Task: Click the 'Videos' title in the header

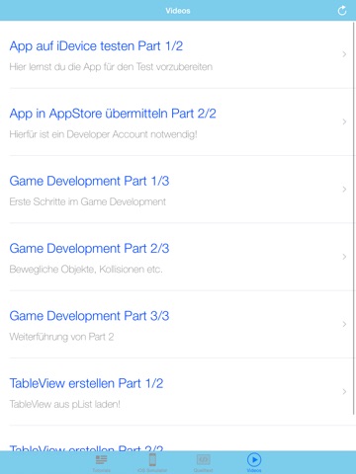Action: pyautogui.click(x=178, y=11)
